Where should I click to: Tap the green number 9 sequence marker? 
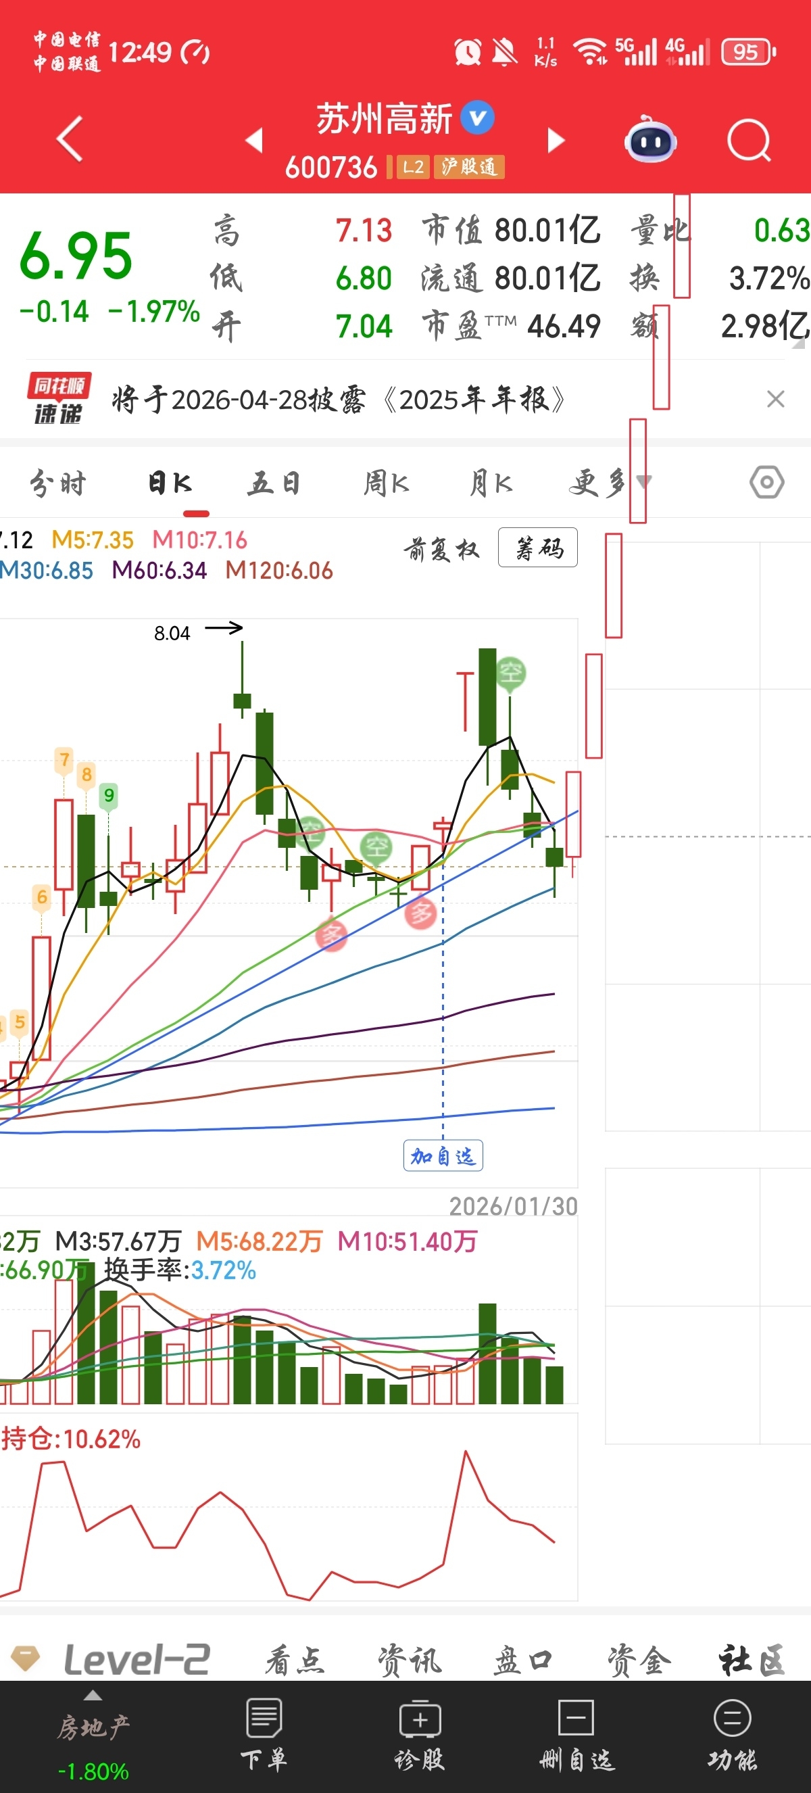[x=109, y=796]
